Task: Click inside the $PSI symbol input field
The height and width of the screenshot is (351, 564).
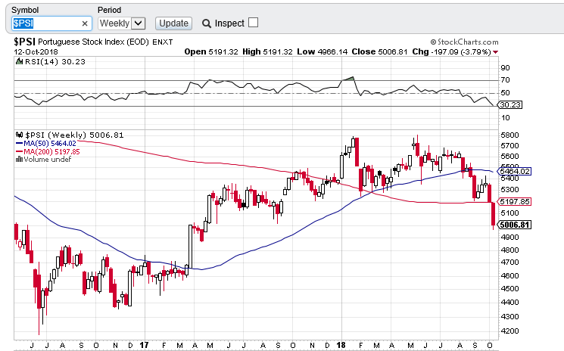Action: [x=51, y=23]
